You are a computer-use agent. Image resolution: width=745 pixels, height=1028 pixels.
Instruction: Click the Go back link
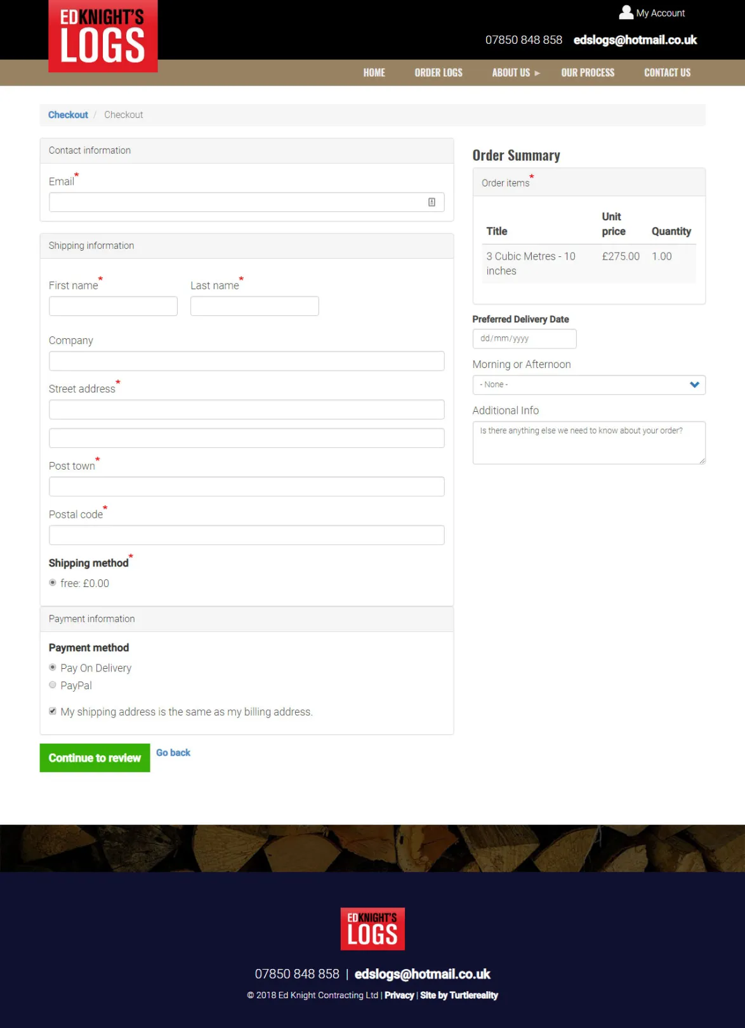tap(173, 753)
